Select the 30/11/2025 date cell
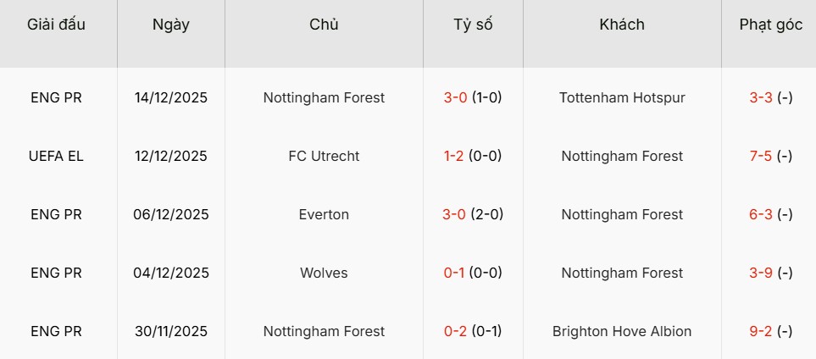The width and height of the screenshot is (816, 359). (x=170, y=331)
